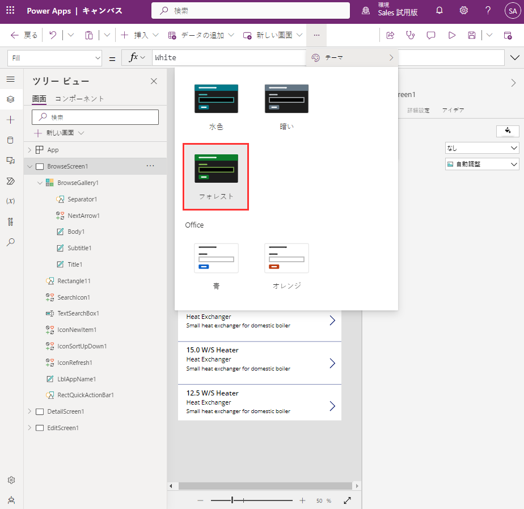Open the paste options dropdown arrow
This screenshot has width=524, height=509.
(x=107, y=35)
